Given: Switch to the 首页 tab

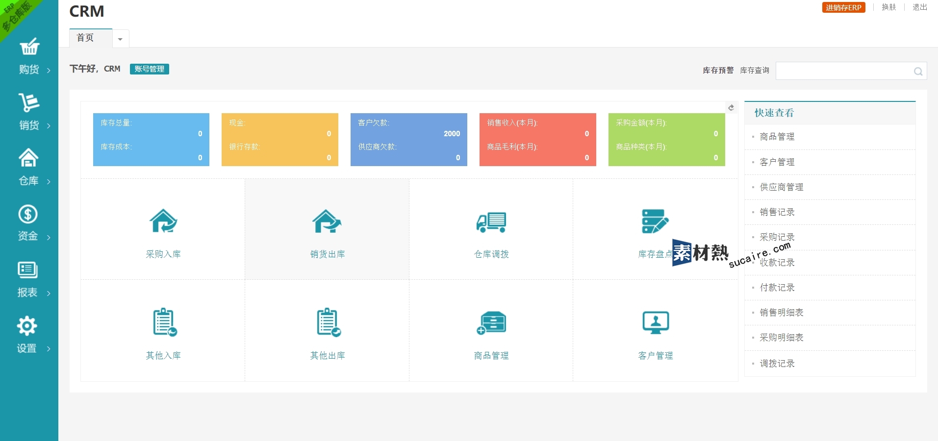Looking at the screenshot, I should click(x=85, y=38).
